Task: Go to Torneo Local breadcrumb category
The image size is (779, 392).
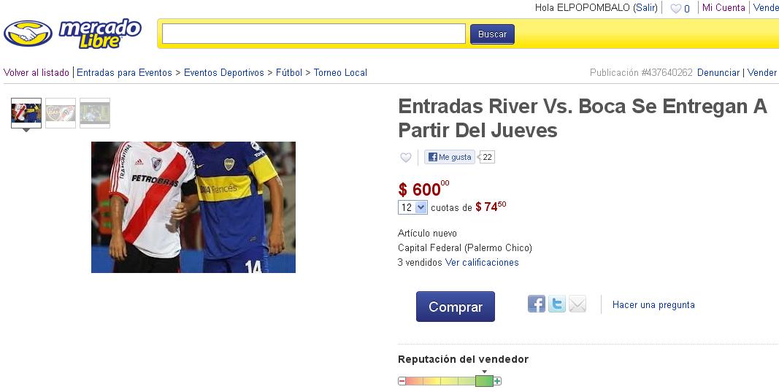Action: (x=340, y=72)
